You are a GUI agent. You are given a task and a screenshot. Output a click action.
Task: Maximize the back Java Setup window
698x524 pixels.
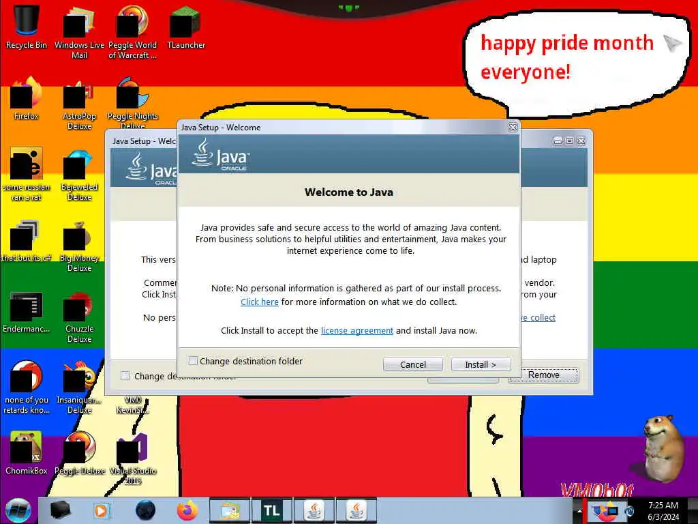[x=569, y=141]
